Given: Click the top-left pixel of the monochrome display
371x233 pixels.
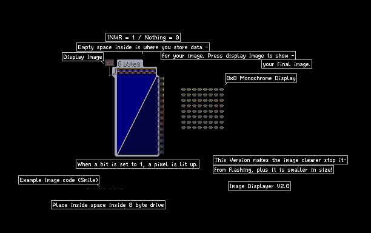Looking at the screenshot, I should (x=183, y=90).
